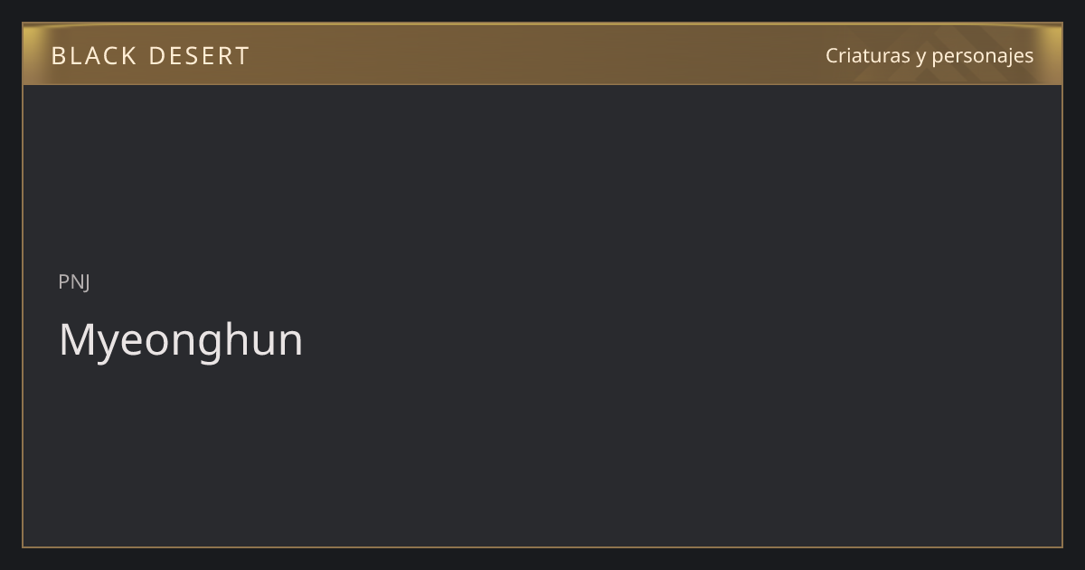Click the letter M in Myeonghun
The image size is (1085, 570).
pyautogui.click(x=78, y=340)
